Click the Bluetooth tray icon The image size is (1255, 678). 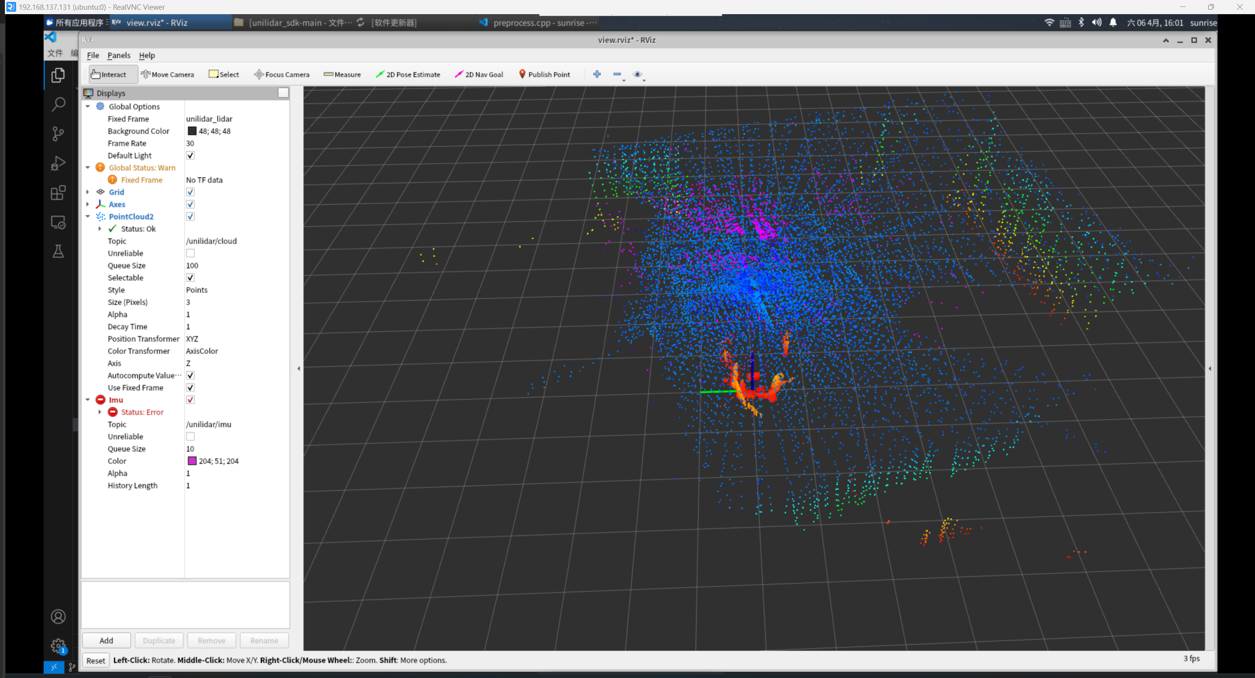coord(1081,22)
